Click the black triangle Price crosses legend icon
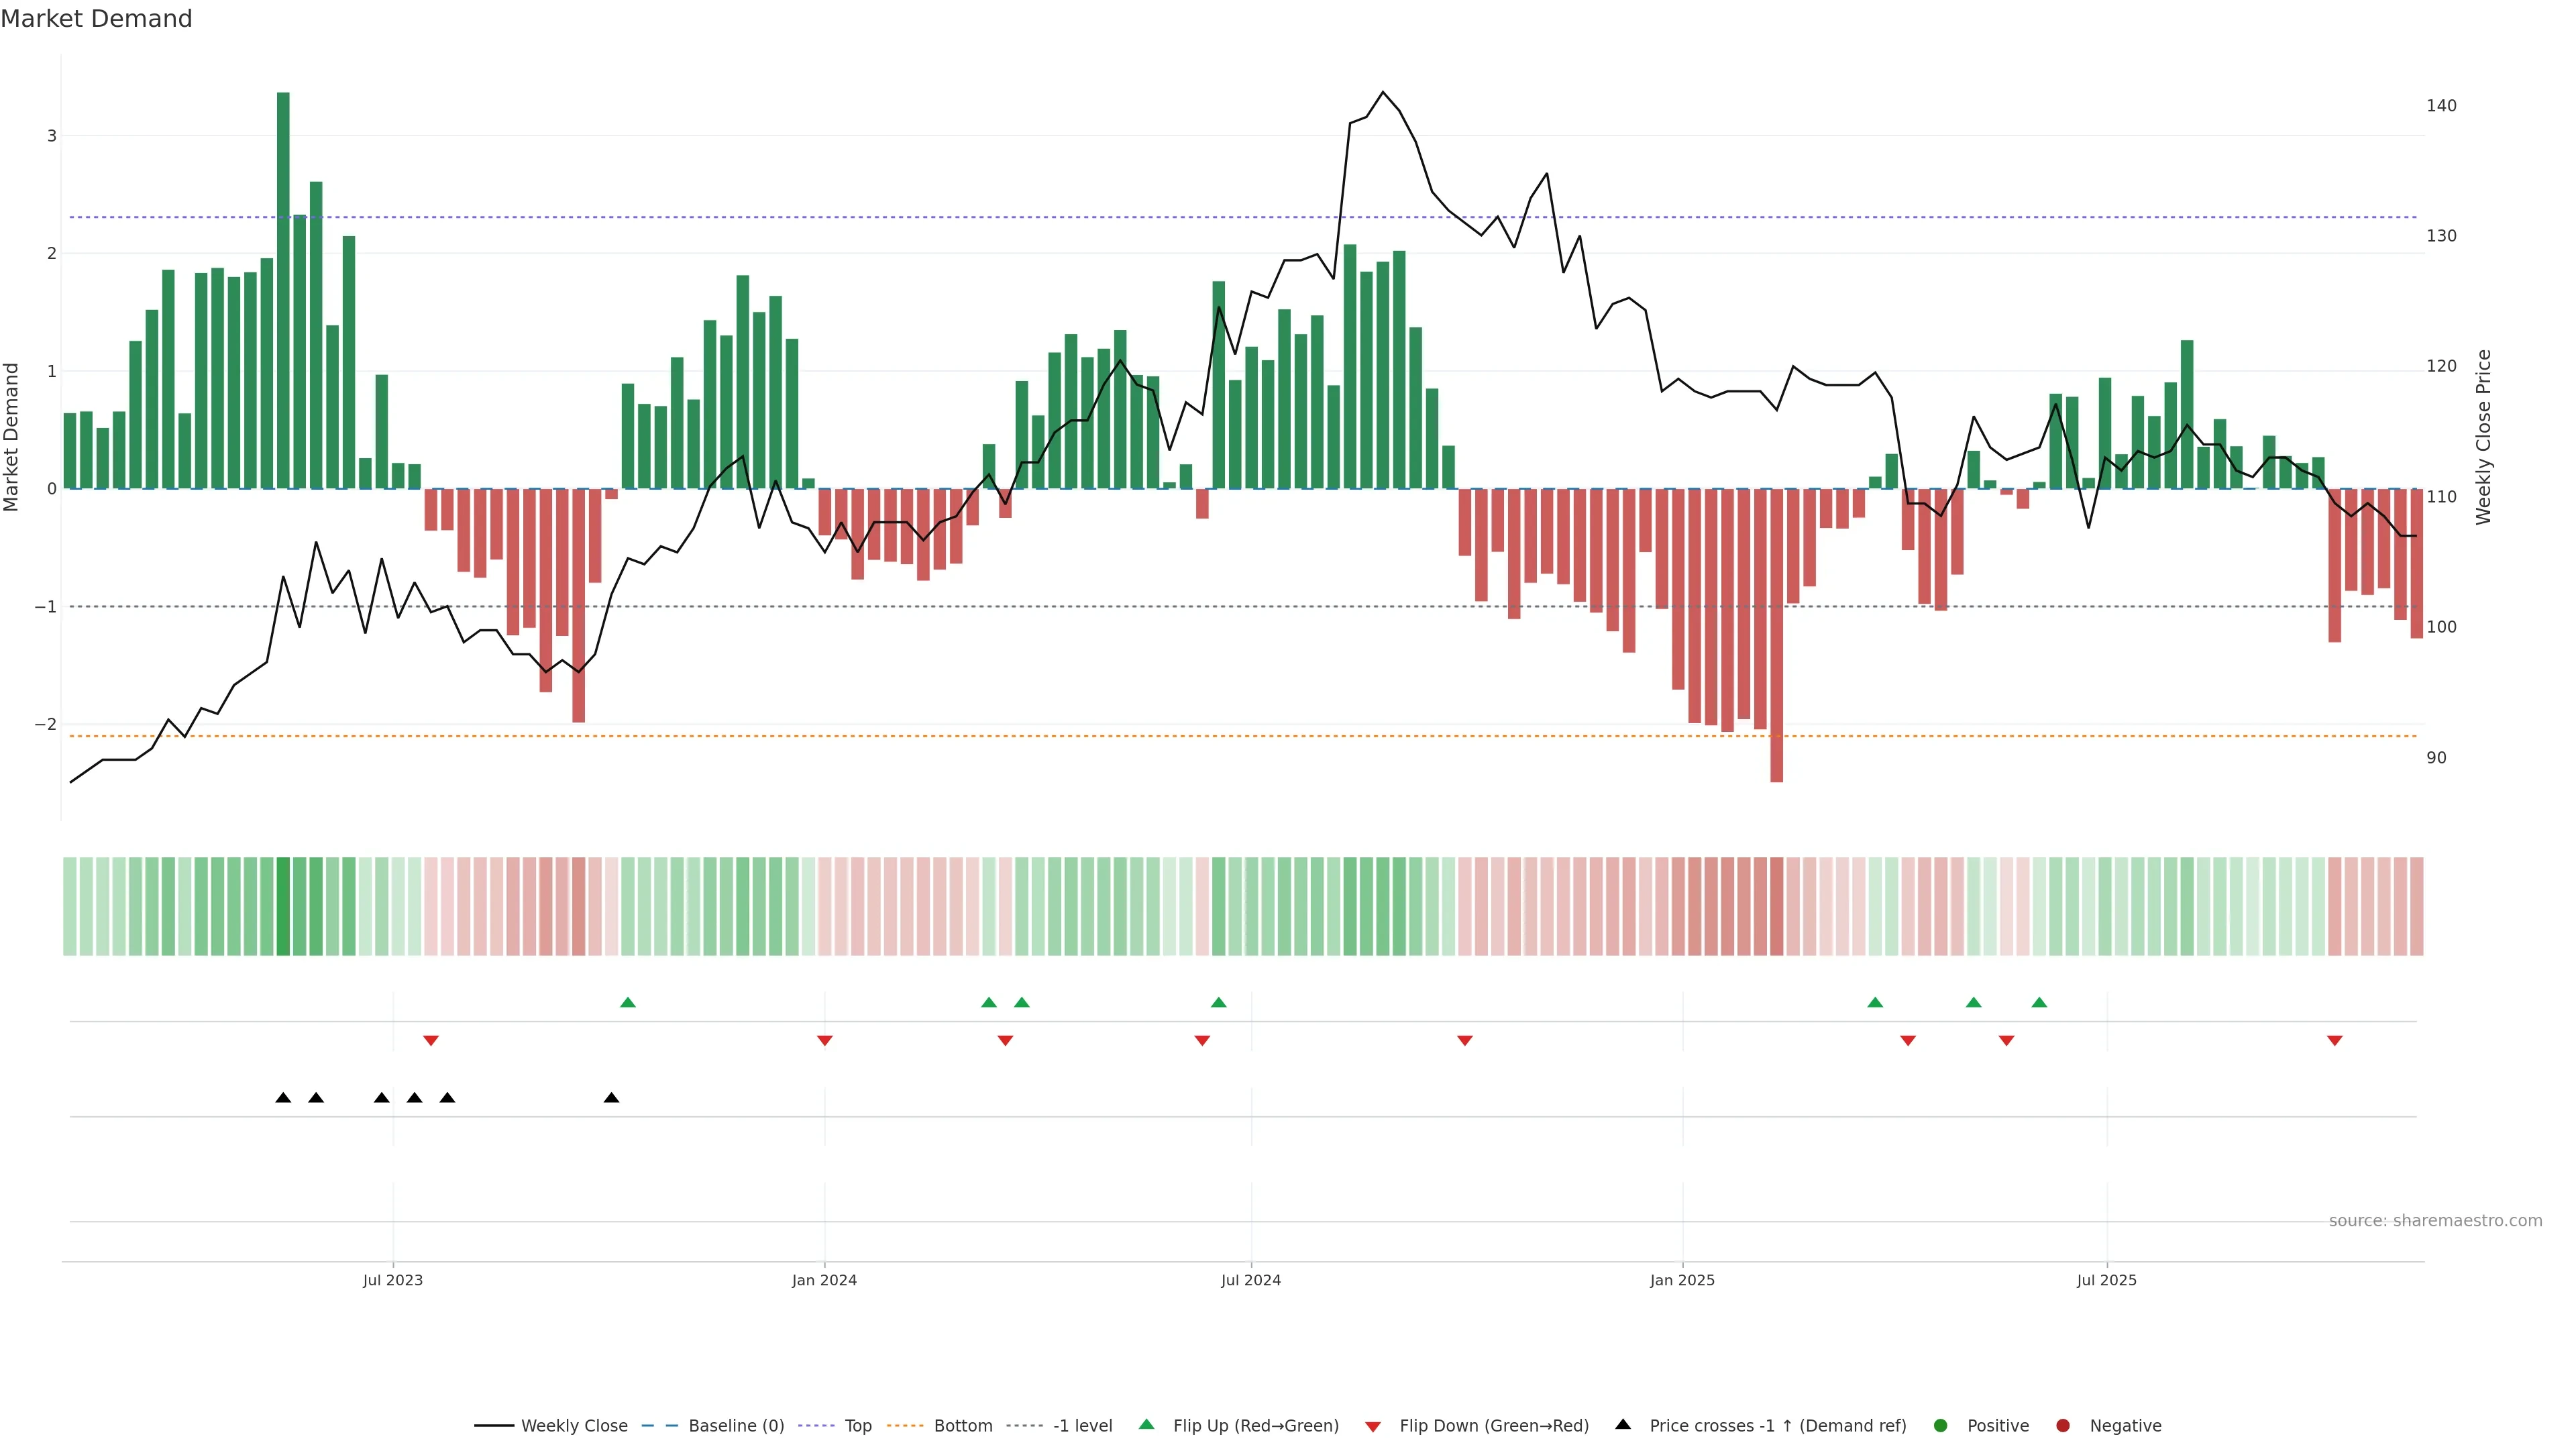 [x=1623, y=1425]
